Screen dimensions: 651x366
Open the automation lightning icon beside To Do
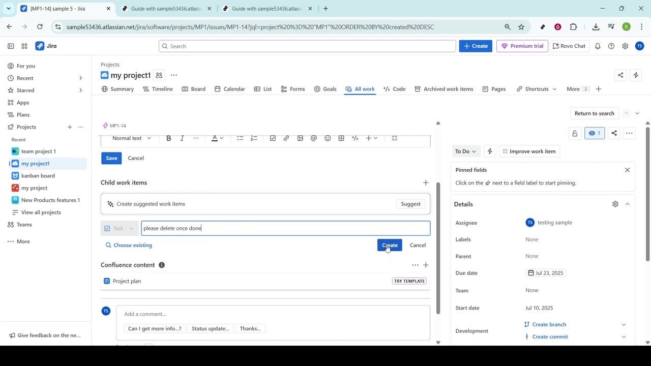pos(490,151)
